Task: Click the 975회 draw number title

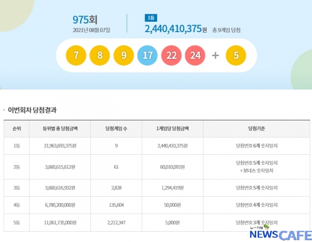Action: [84, 20]
